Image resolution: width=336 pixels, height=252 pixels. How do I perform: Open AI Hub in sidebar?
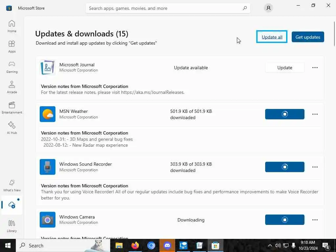(12, 128)
